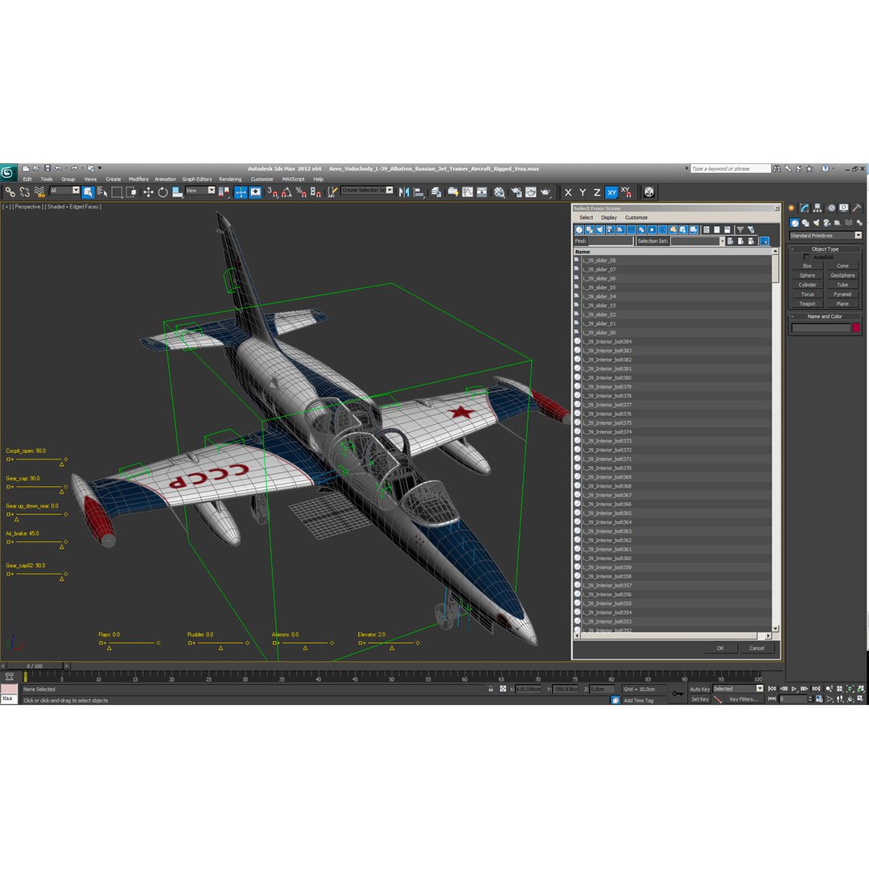The height and width of the screenshot is (869, 869).
Task: Click the Select and Link tool
Action: 10,192
